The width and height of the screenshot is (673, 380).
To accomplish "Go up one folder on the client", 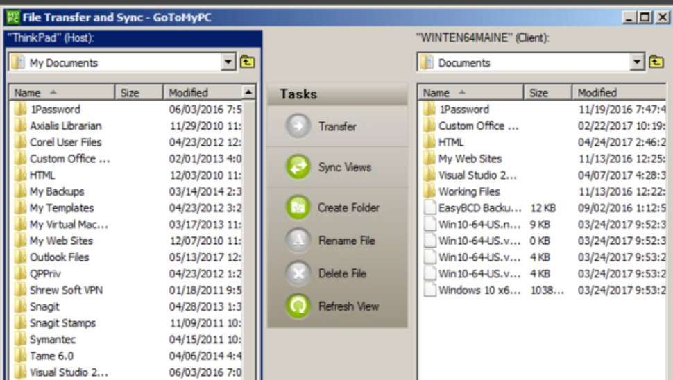I will click(x=656, y=62).
